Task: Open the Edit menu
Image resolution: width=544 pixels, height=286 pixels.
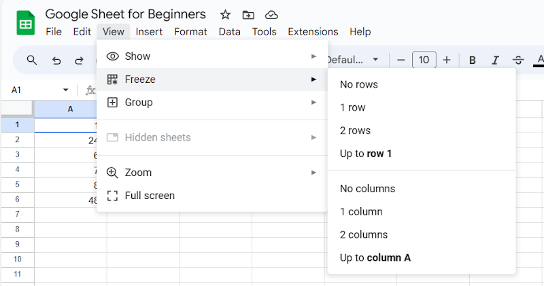Action: (x=82, y=31)
